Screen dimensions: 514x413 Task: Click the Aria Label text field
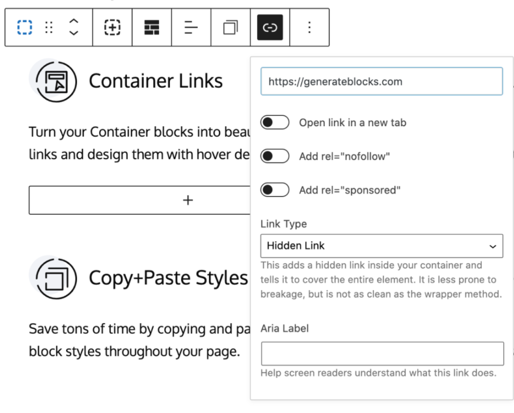[x=382, y=354]
